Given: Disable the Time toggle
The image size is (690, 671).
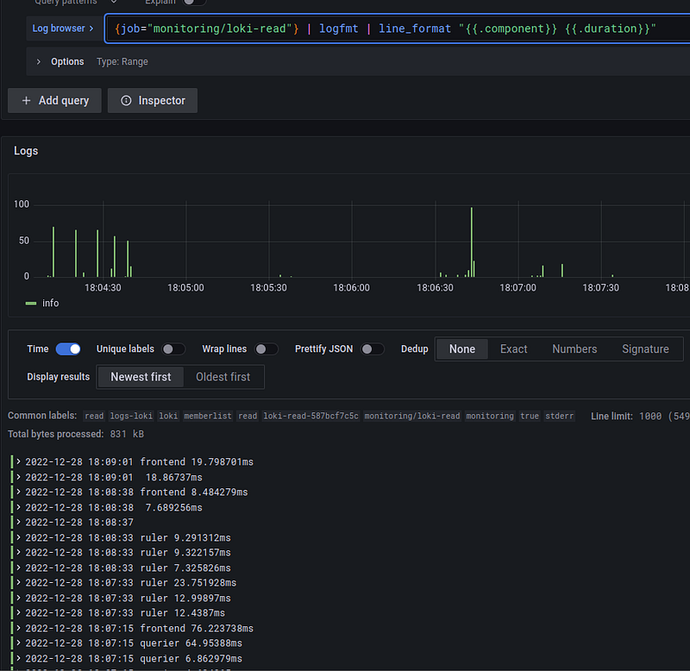Looking at the screenshot, I should [x=68, y=349].
